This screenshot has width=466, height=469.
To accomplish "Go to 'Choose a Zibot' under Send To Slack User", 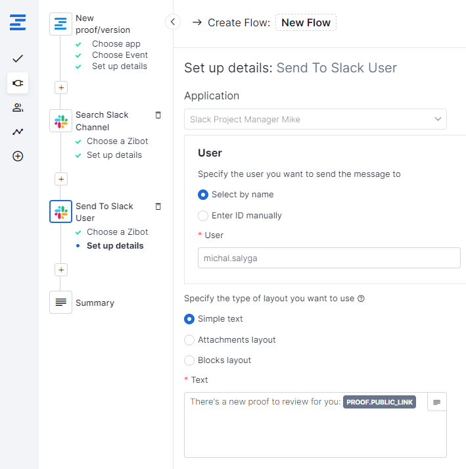I will pos(117,232).
